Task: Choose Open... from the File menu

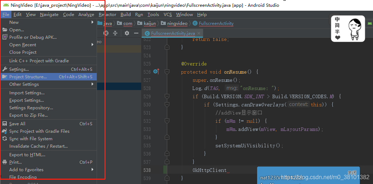Action: tap(48, 30)
